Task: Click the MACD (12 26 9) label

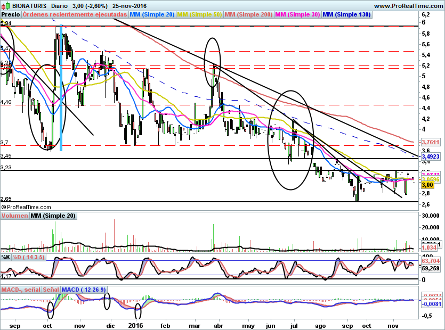Action: point(84,290)
